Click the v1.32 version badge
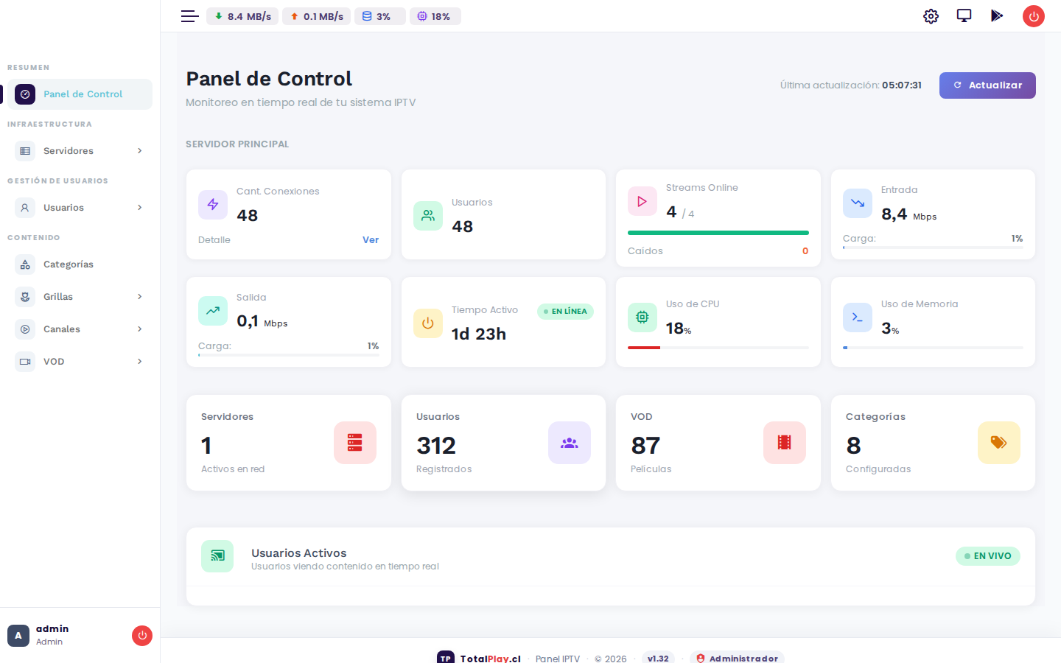1061x663 pixels. (658, 658)
